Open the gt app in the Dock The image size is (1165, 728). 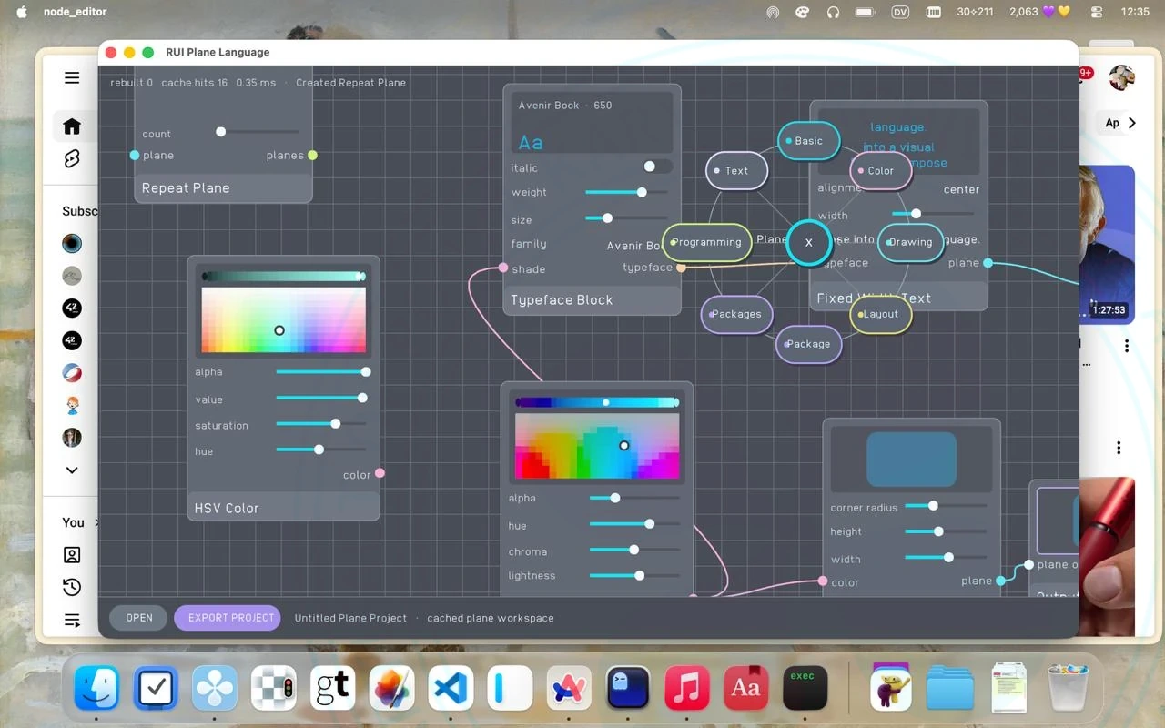pos(333,687)
